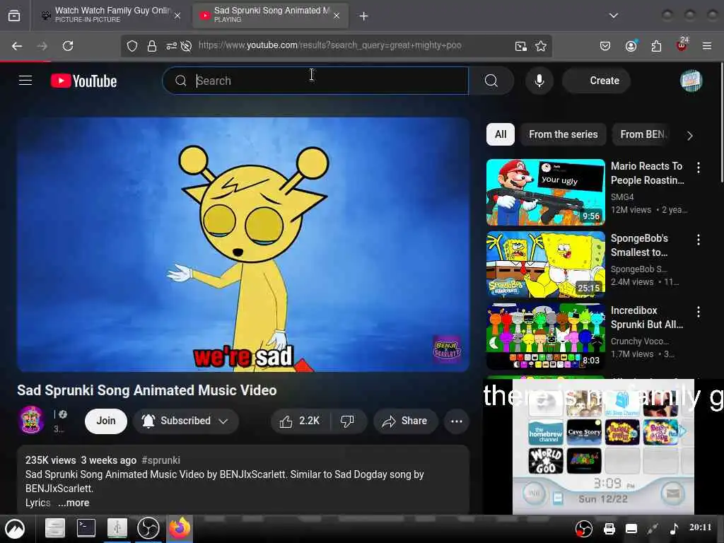The height and width of the screenshot is (543, 724).
Task: Open the Mario Reacts video thumbnail
Action: [545, 192]
